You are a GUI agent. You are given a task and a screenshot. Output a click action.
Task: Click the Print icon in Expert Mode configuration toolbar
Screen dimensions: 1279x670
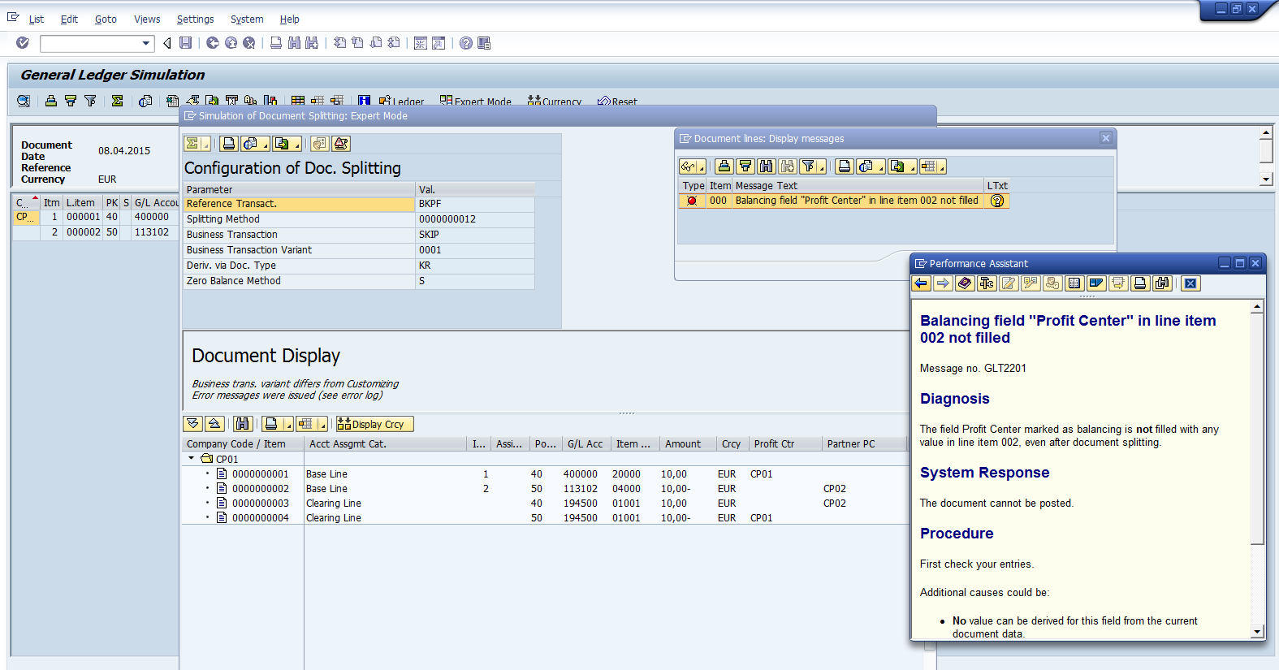pyautogui.click(x=229, y=144)
